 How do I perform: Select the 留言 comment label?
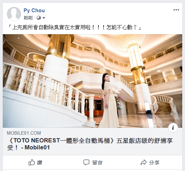tap(97, 163)
